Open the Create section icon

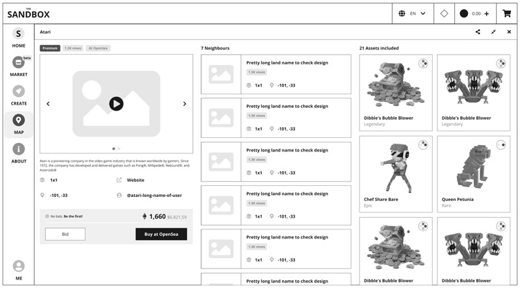pos(18,92)
